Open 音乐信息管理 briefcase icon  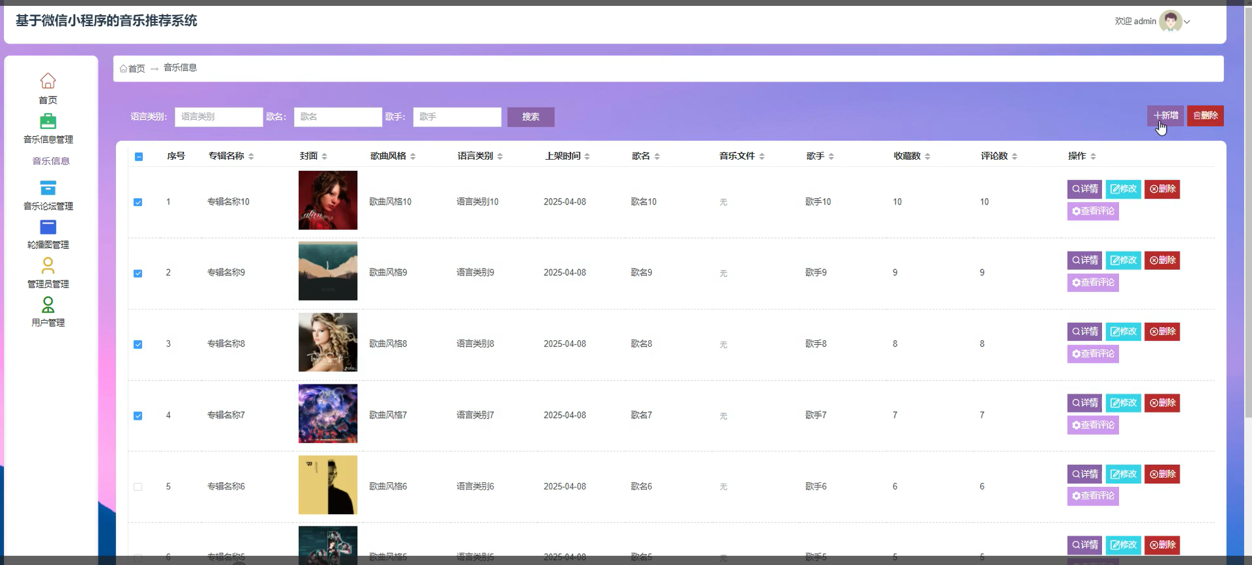[48, 121]
